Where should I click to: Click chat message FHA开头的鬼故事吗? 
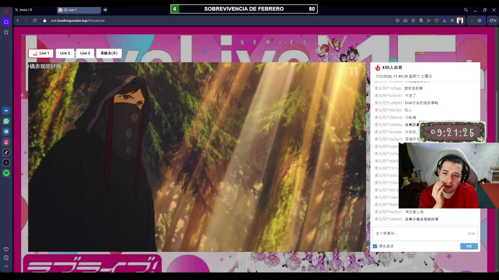(421, 103)
